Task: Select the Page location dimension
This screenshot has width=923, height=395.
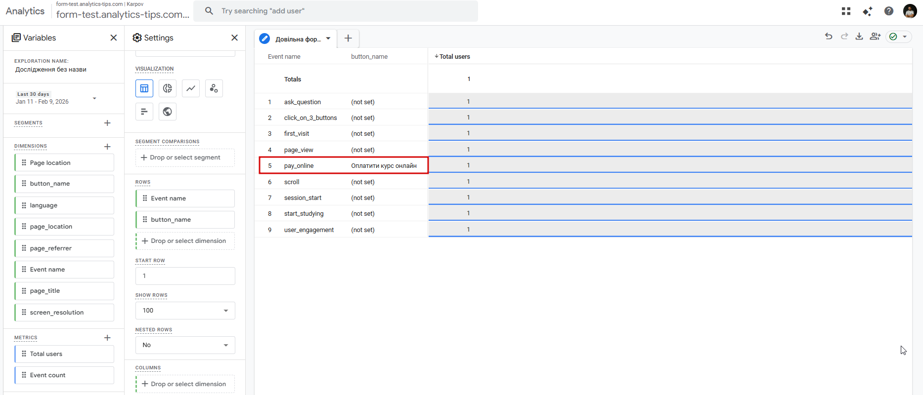Action: pos(64,162)
